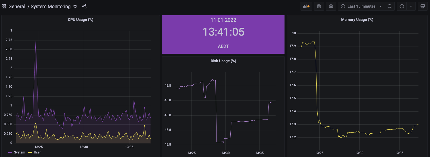
Task: Click the purple System legend color swatch
Action: (10, 152)
